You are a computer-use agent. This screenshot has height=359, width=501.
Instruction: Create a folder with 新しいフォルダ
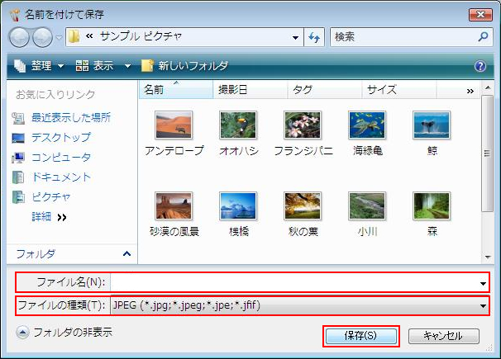(184, 66)
